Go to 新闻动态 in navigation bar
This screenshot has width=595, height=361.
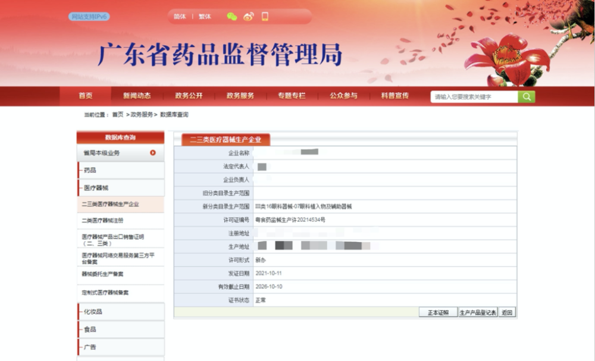click(137, 96)
